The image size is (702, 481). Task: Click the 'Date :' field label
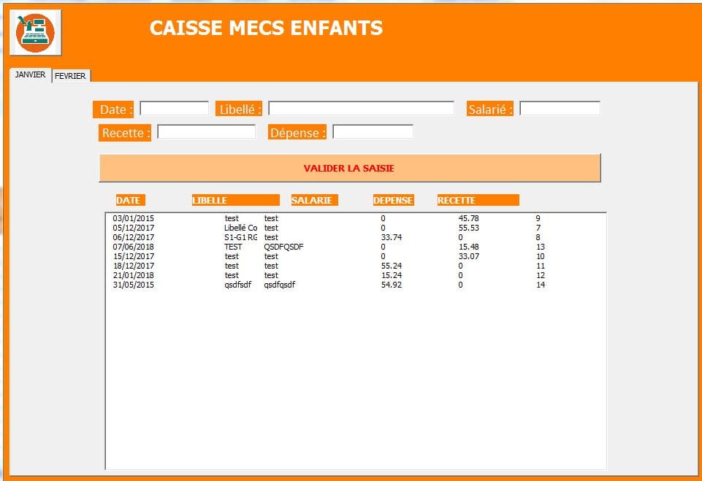click(113, 109)
